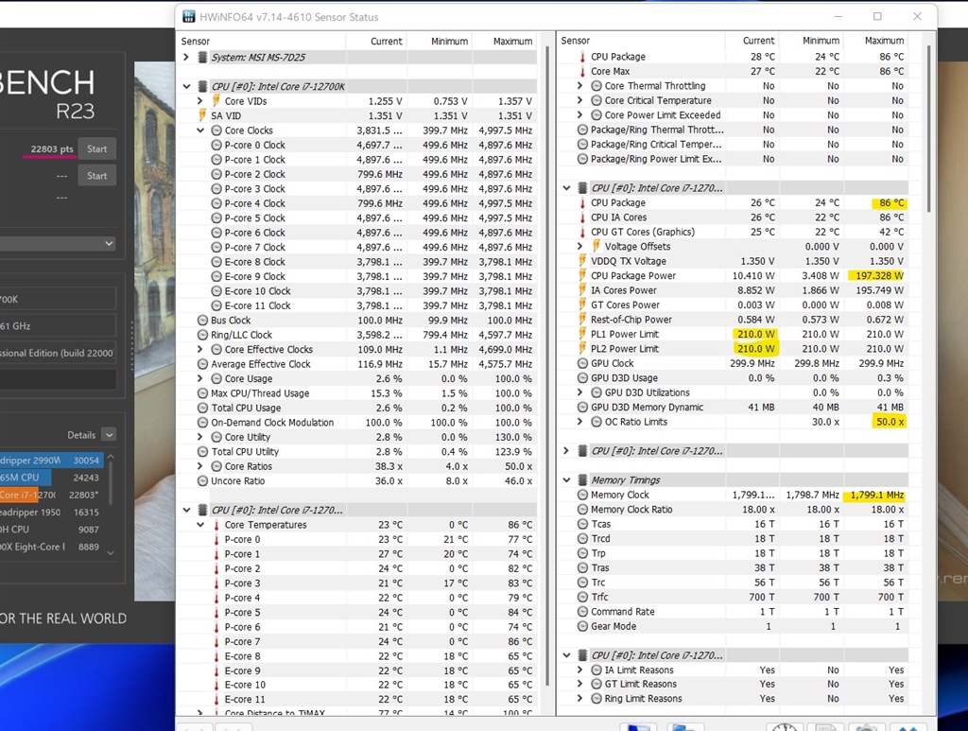Click the Gear Mode icon
Viewport: 968px width, 731px height.
pyautogui.click(x=582, y=626)
